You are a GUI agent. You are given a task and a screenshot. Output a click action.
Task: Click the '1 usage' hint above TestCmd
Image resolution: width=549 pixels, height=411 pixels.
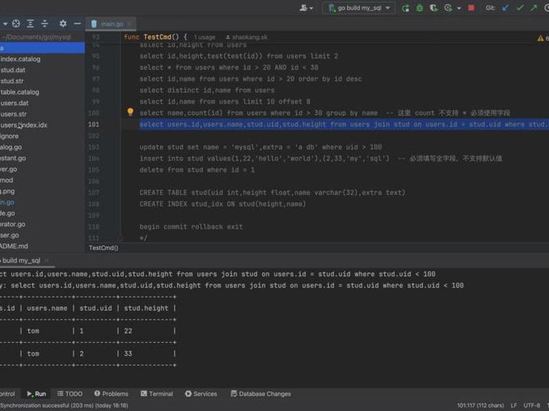[205, 37]
